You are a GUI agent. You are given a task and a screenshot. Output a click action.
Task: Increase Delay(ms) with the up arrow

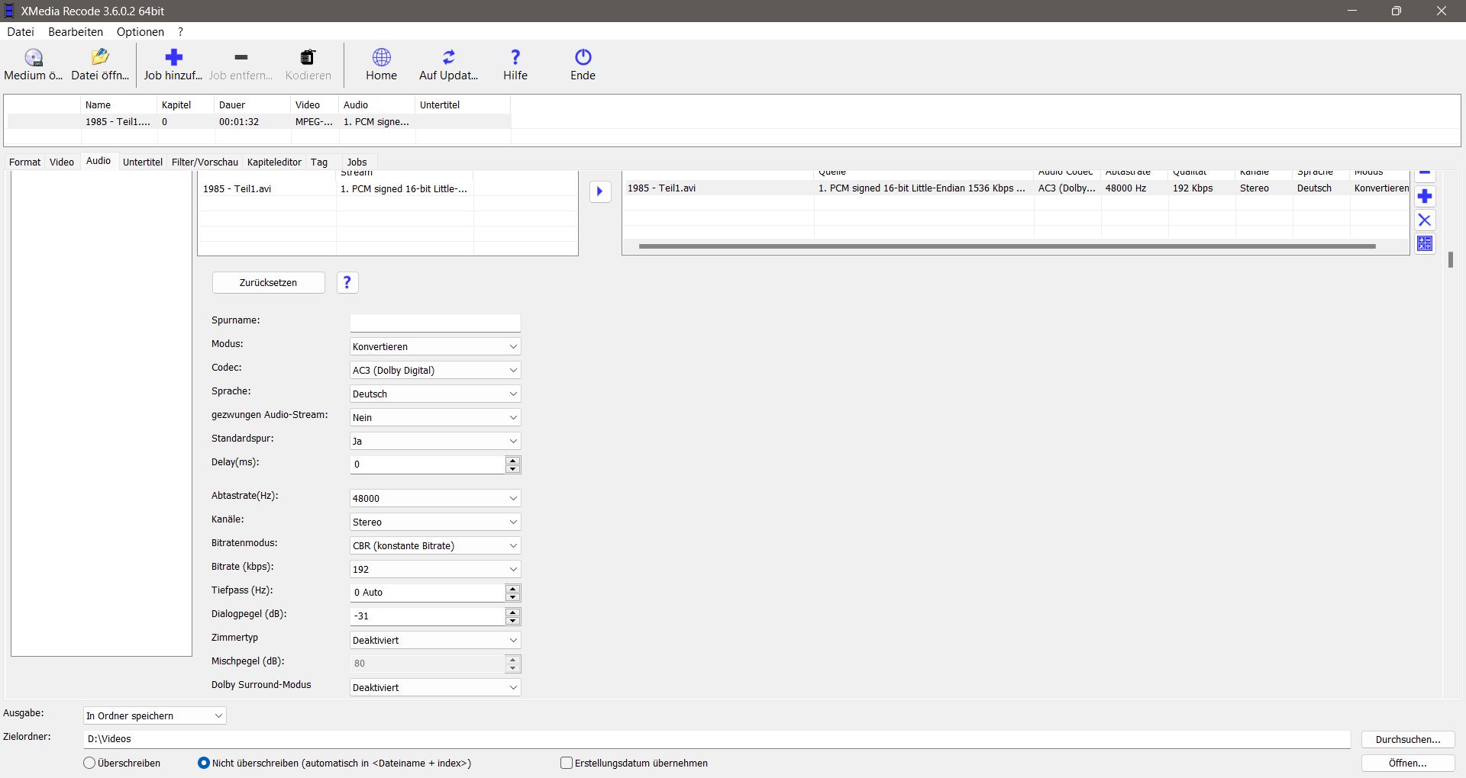point(513,460)
